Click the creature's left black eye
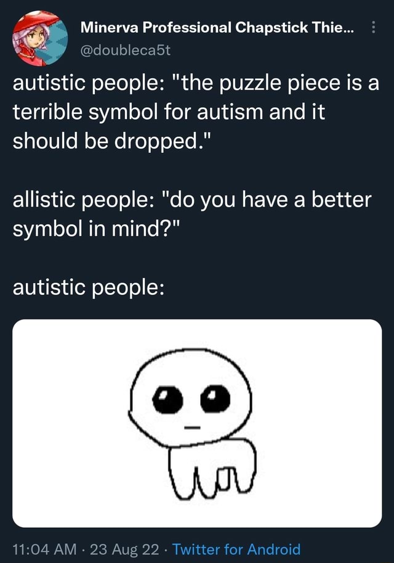This screenshot has width=394, height=563. click(x=168, y=400)
